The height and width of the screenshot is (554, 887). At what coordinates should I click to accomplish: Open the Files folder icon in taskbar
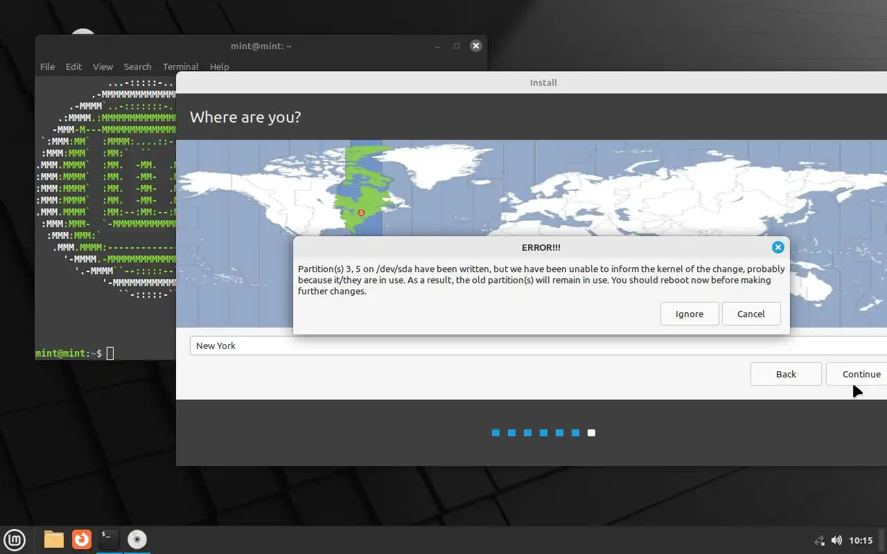tap(53, 539)
